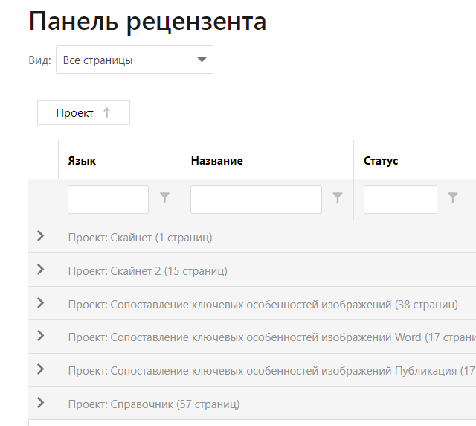Viewport: 476px width, 426px height.
Task: Expand the Скайнет (1 страниц) project group
Action: 40,236
